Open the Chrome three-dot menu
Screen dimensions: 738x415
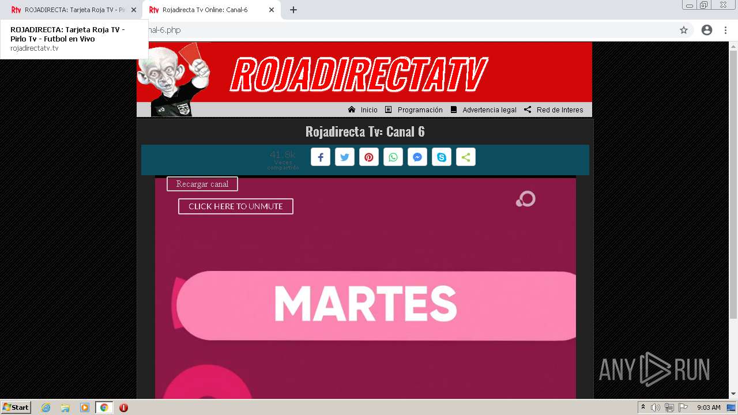(x=725, y=30)
